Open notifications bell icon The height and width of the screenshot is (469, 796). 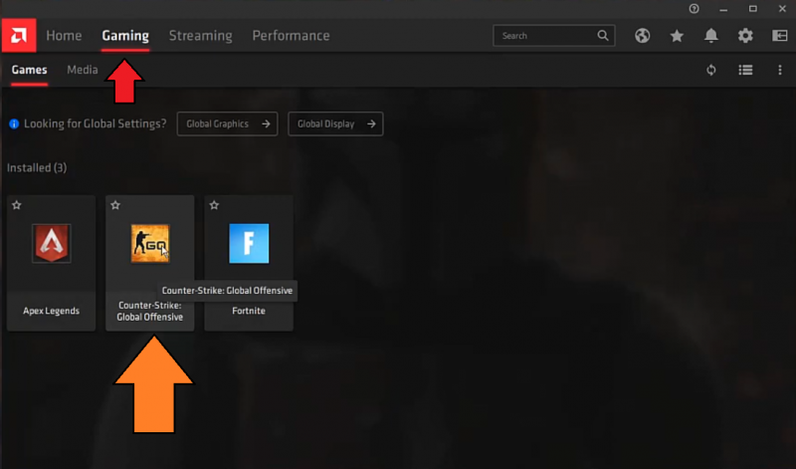tap(711, 36)
